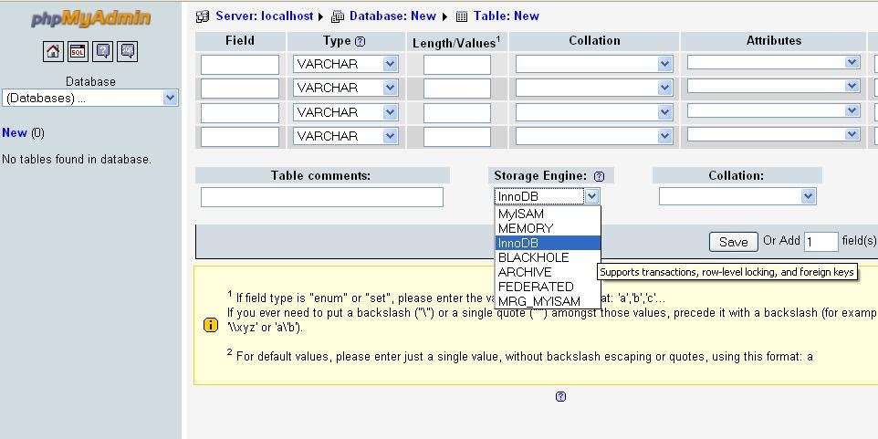Open the first row's VARCHAR type dropdown

click(x=346, y=64)
